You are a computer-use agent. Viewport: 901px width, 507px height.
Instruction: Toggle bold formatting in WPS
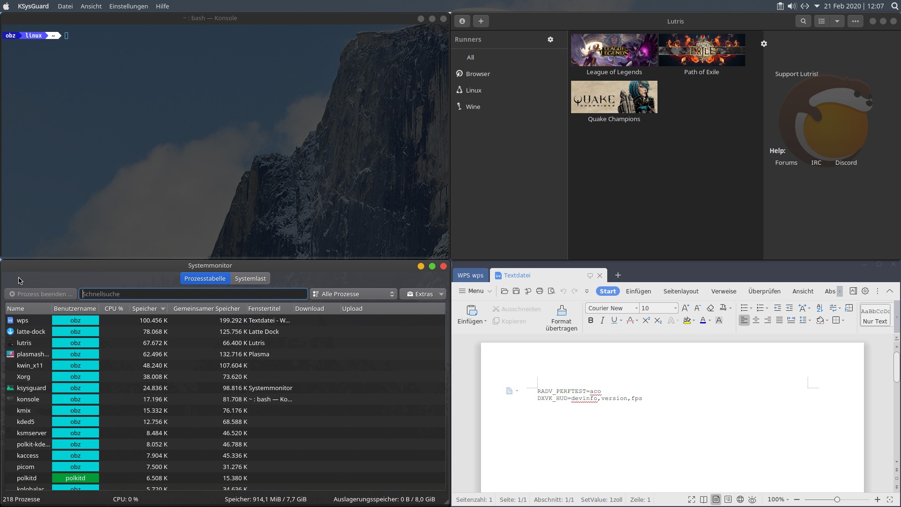point(590,321)
